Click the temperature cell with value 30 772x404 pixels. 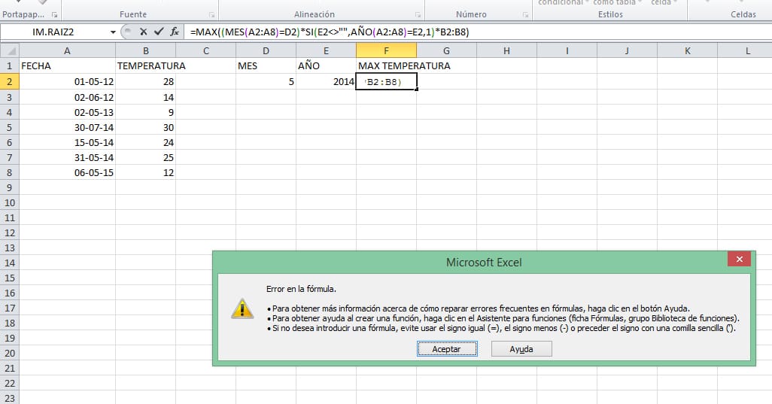tap(146, 127)
